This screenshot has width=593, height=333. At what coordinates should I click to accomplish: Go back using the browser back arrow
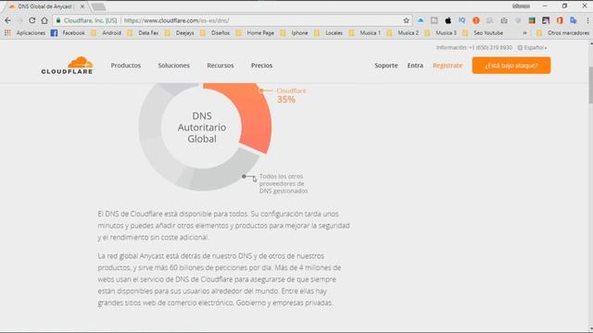click(x=7, y=20)
